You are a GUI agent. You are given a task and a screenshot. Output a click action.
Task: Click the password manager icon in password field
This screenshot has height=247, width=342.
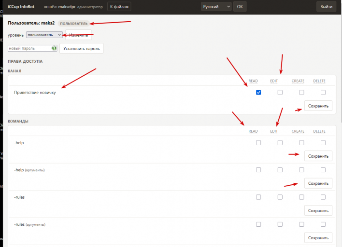pyautogui.click(x=54, y=48)
